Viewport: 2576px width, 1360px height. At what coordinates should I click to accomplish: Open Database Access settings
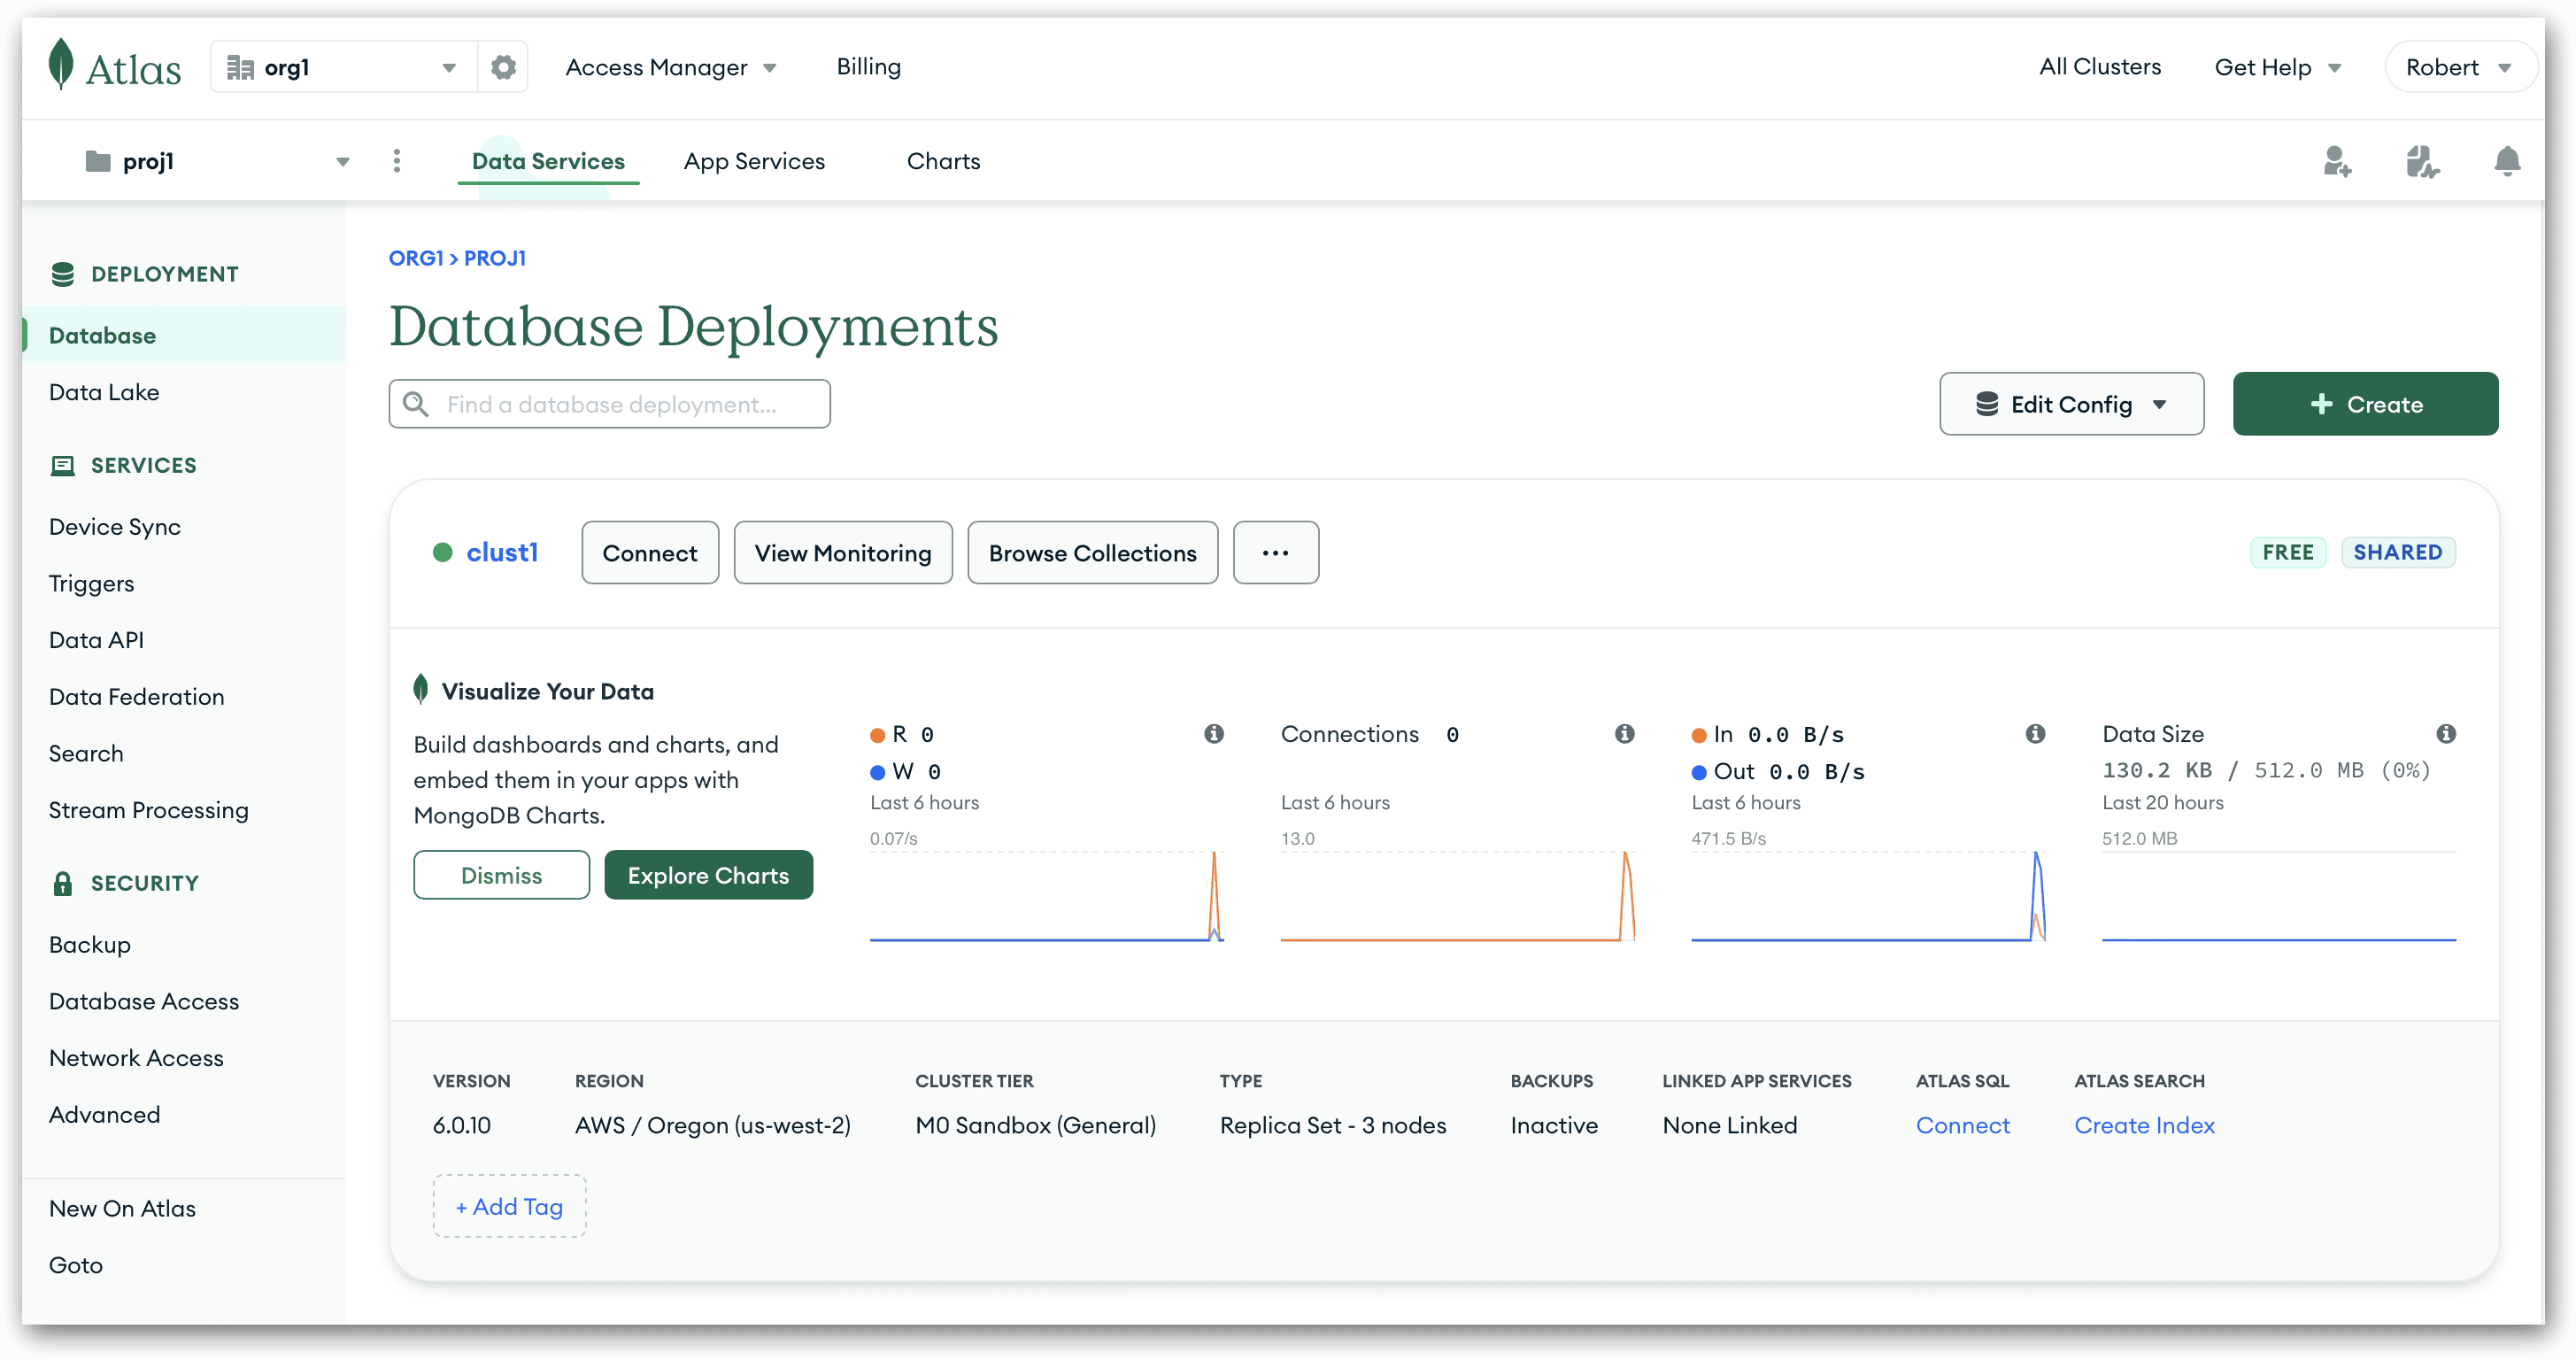(144, 1002)
